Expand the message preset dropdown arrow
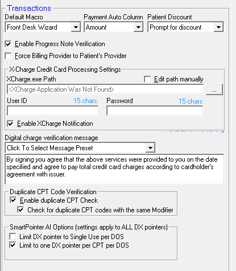Image resolution: width=236 pixels, height=271 pixels. click(x=150, y=148)
